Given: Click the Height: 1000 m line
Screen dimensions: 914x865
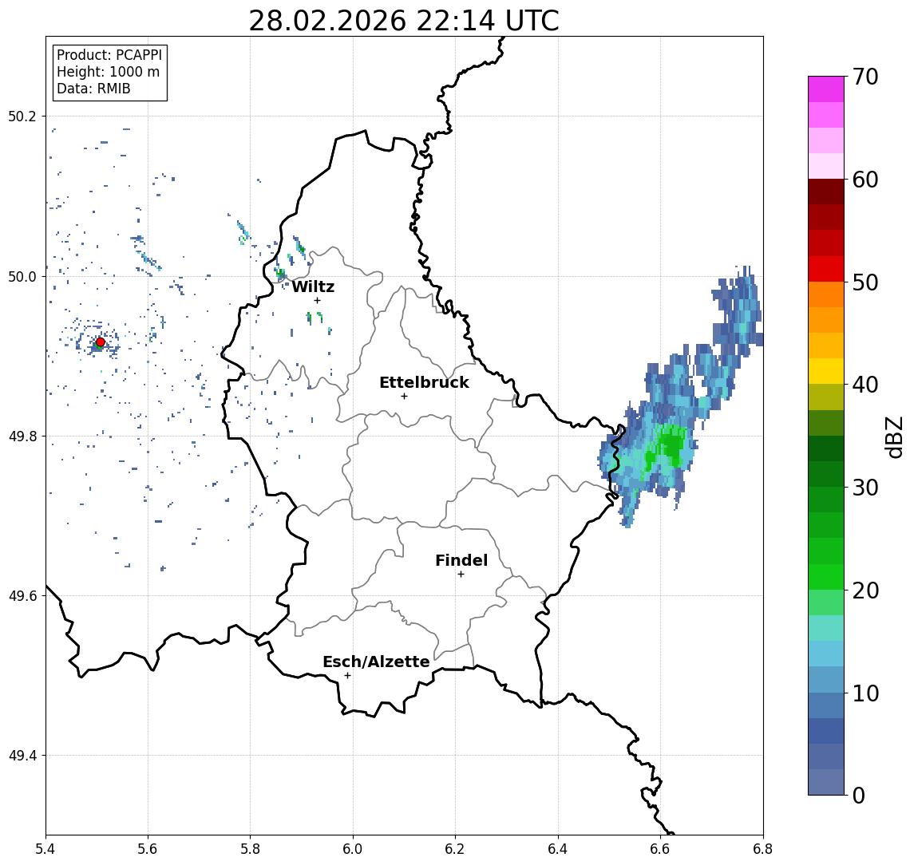Looking at the screenshot, I should coord(108,72).
